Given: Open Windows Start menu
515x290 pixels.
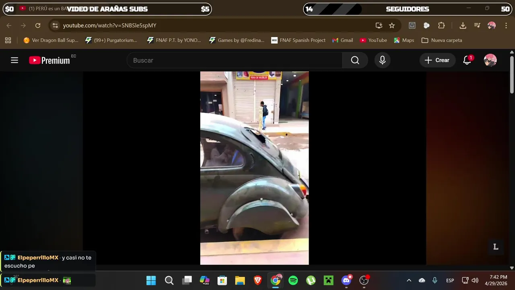Looking at the screenshot, I should point(151,280).
